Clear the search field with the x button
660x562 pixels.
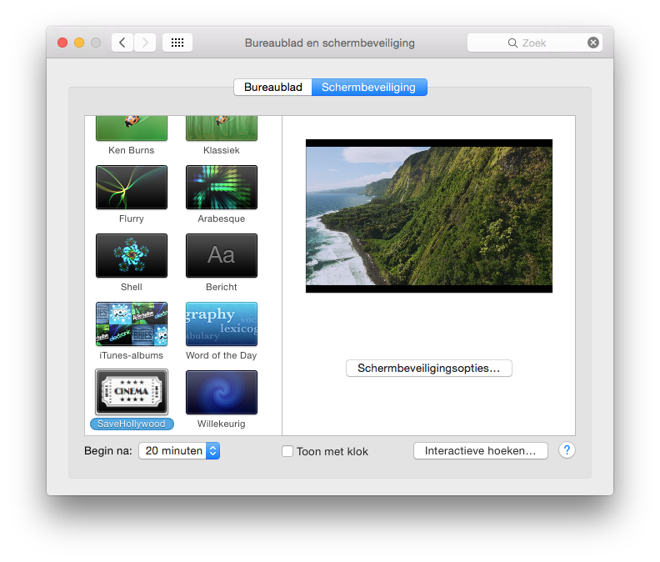coord(593,43)
